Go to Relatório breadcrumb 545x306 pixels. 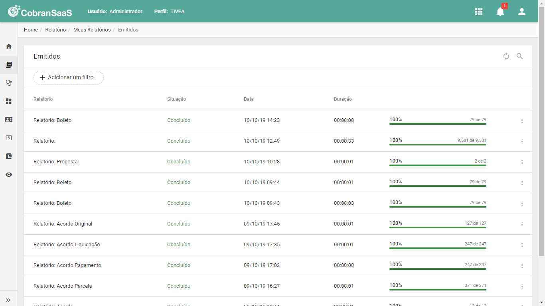point(55,30)
